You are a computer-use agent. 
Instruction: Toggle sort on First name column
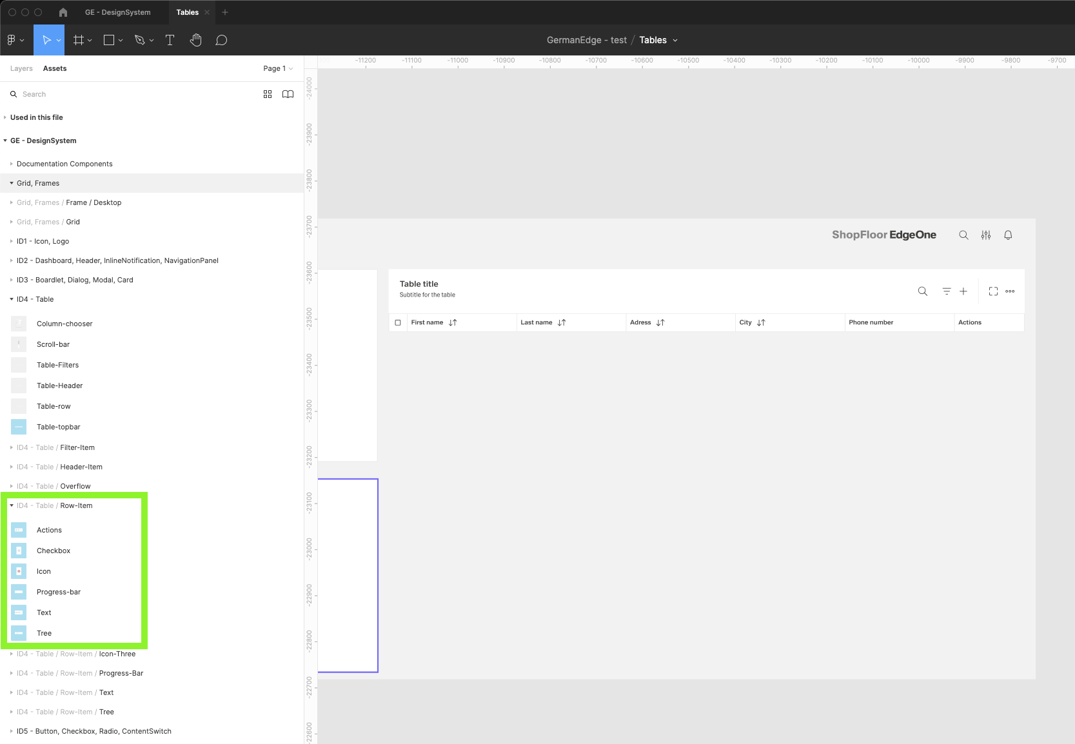453,322
